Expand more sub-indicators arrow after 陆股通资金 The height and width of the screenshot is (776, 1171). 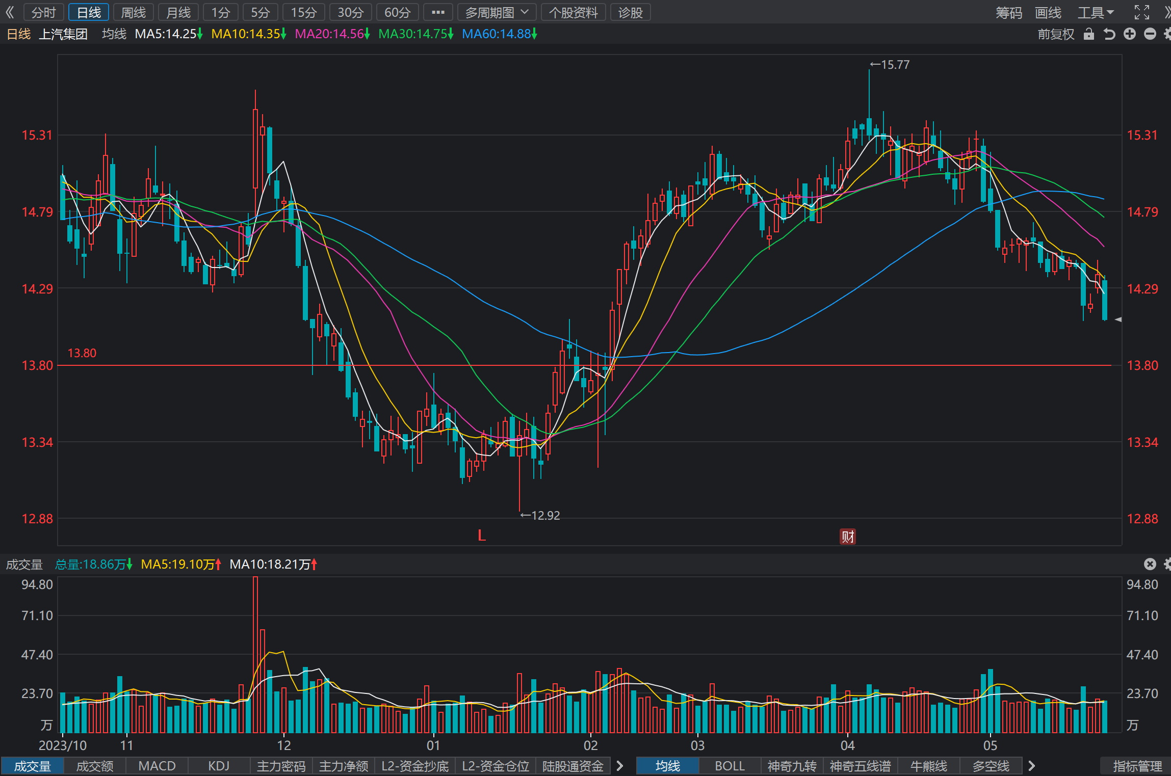point(620,766)
